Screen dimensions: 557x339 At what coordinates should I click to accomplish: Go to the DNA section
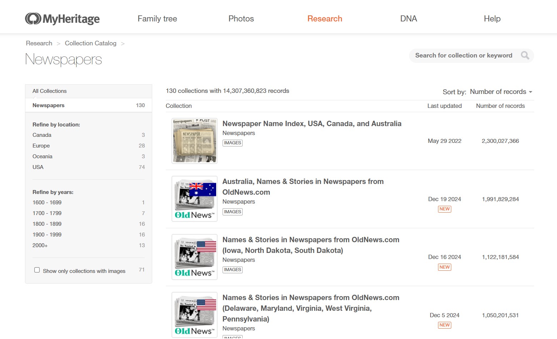[408, 19]
